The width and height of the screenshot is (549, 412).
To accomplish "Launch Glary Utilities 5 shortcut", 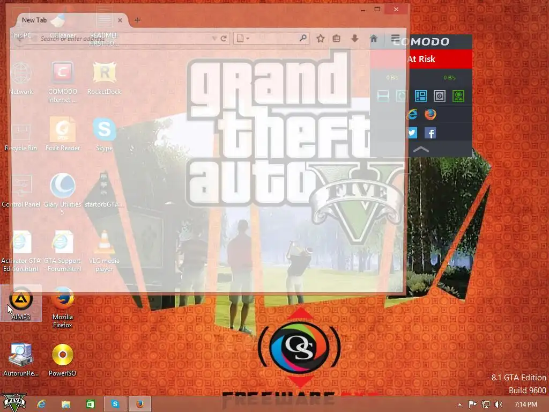I will coord(63,194).
